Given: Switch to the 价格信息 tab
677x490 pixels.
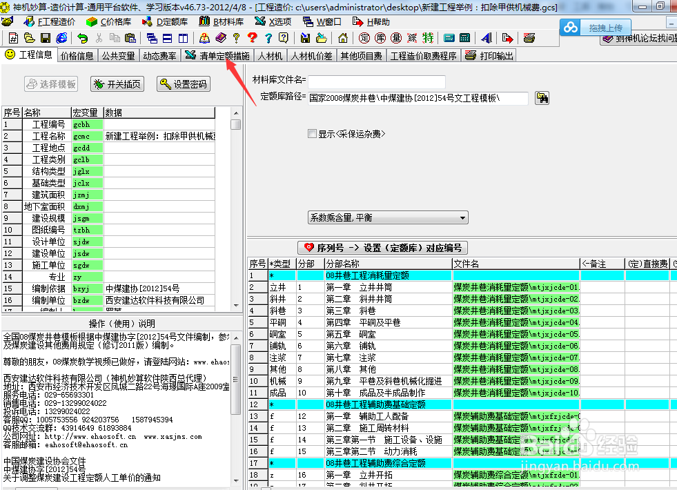Looking at the screenshot, I should (77, 56).
